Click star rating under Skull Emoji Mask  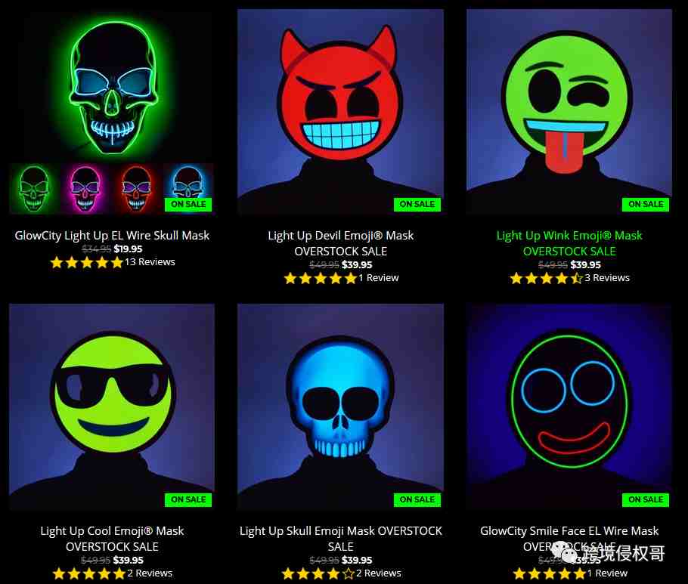pos(318,573)
